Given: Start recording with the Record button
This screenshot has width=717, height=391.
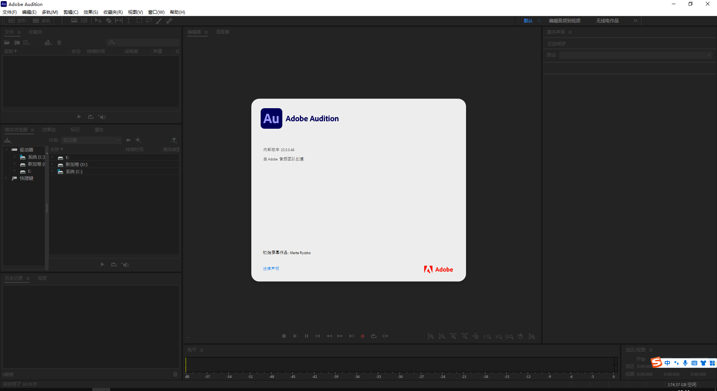Looking at the screenshot, I should [x=362, y=336].
